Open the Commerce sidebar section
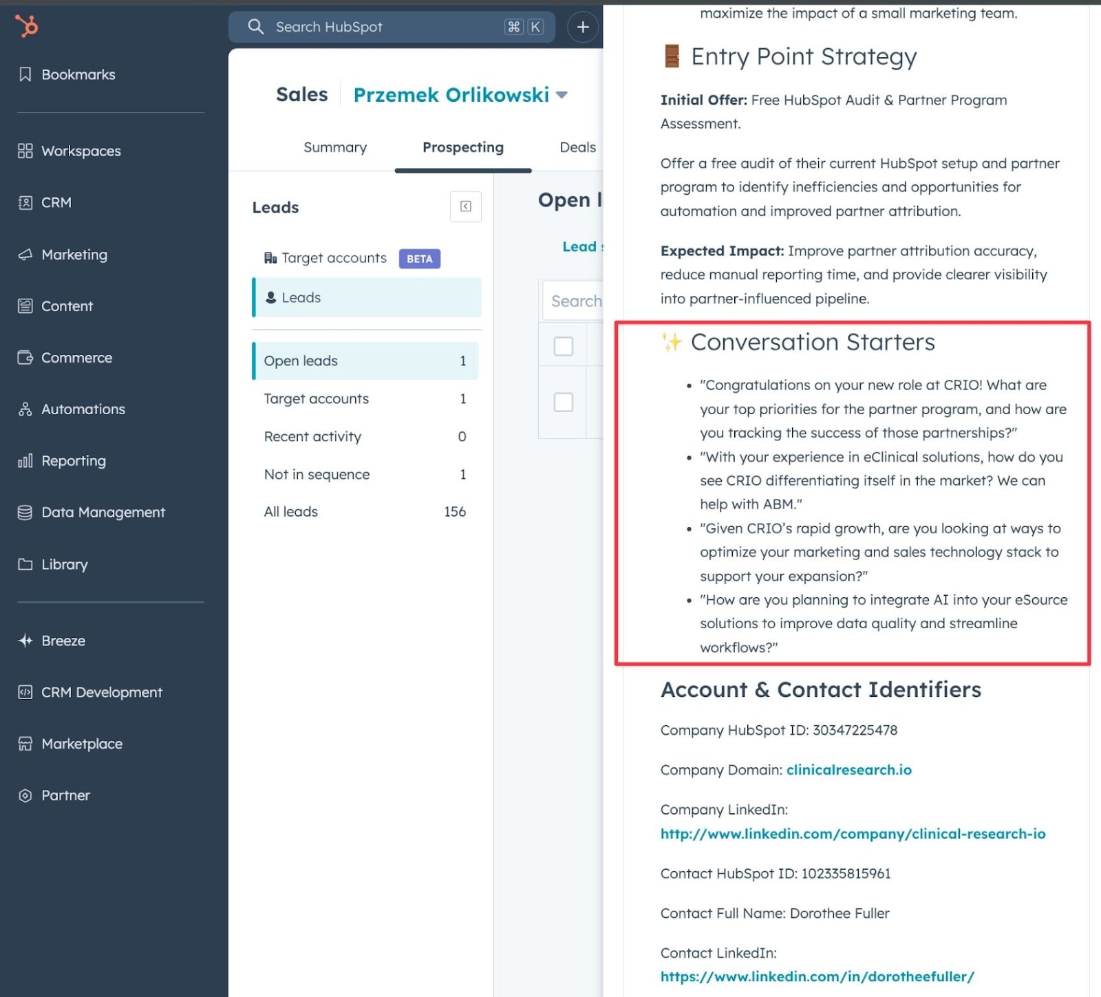This screenshot has width=1101, height=997. tap(65, 358)
